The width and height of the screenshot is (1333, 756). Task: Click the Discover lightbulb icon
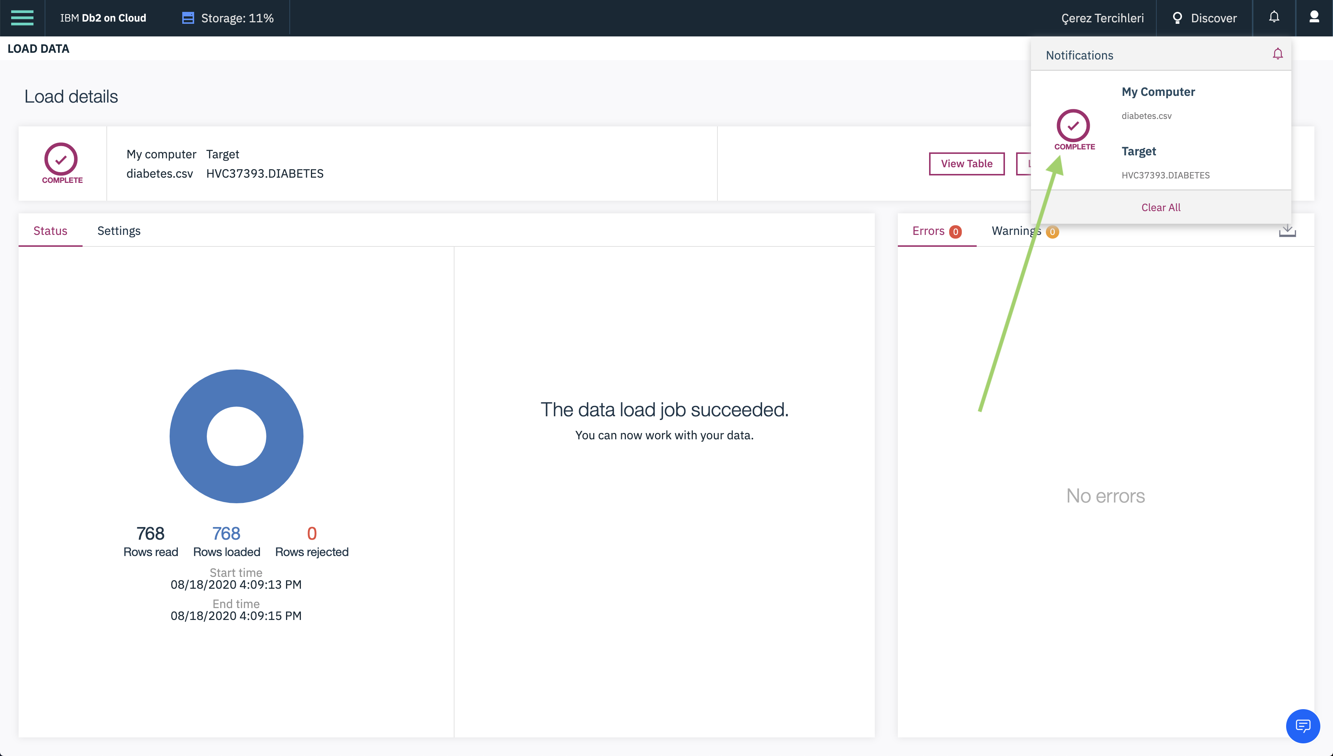[1177, 18]
